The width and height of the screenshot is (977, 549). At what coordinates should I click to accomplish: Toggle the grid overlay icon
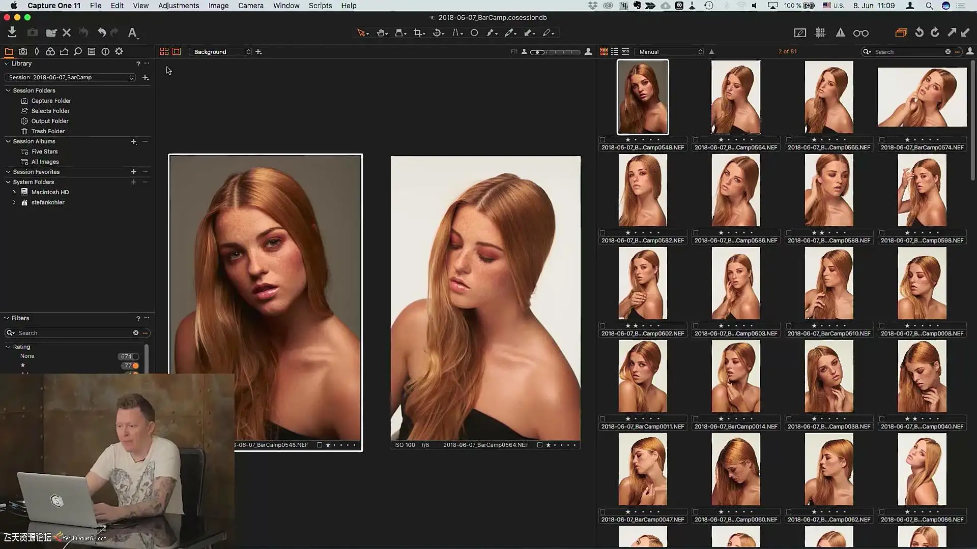820,33
